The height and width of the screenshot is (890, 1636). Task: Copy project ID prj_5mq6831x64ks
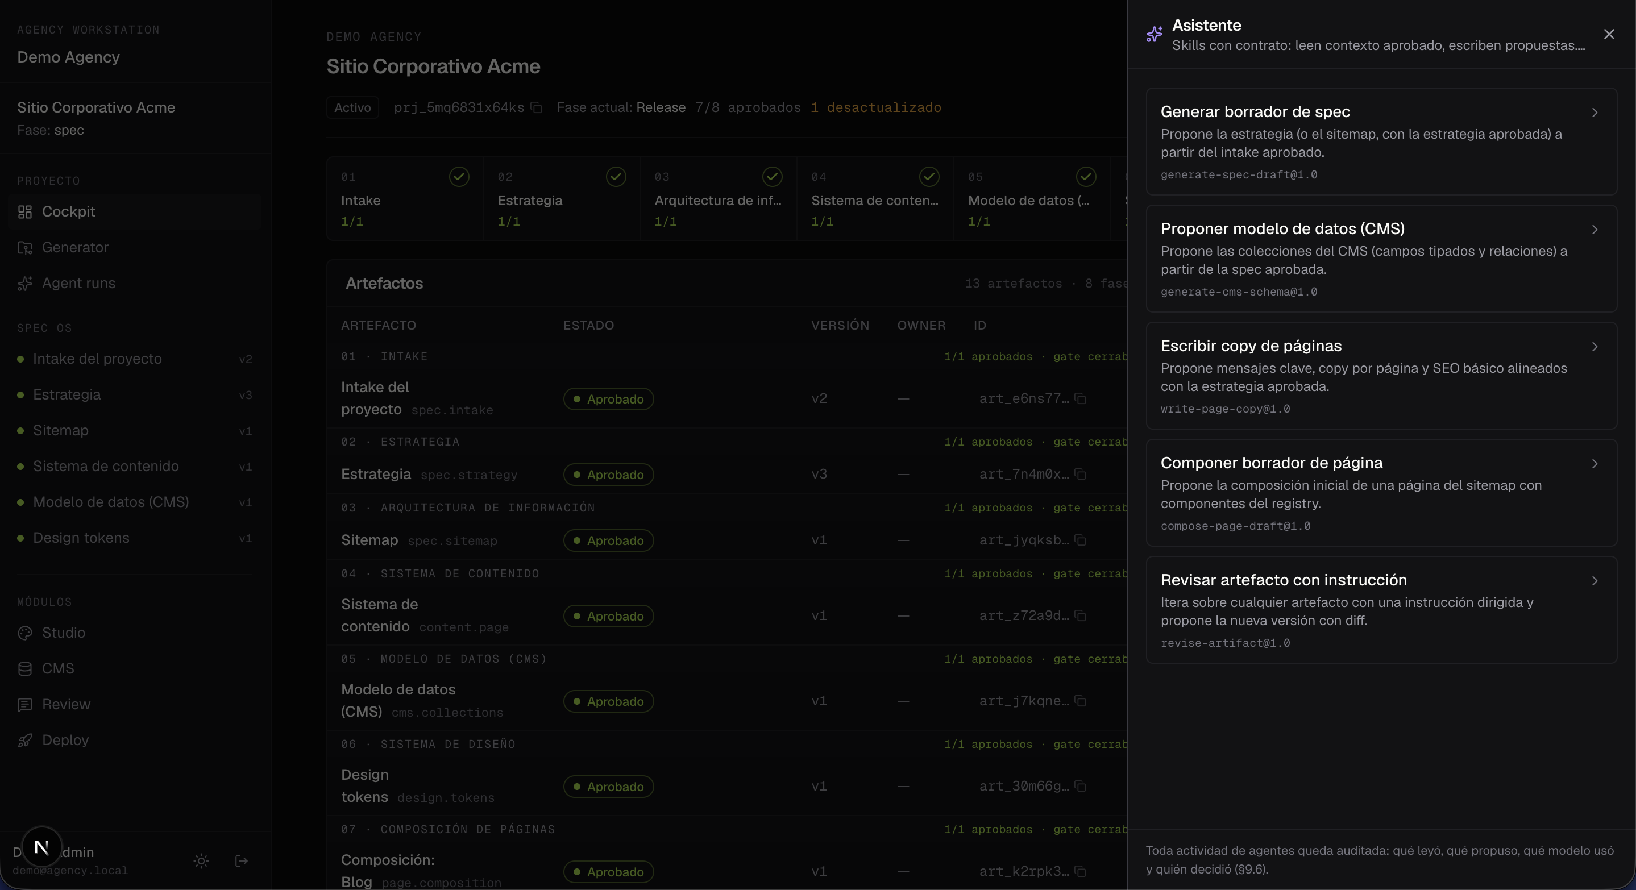537,108
